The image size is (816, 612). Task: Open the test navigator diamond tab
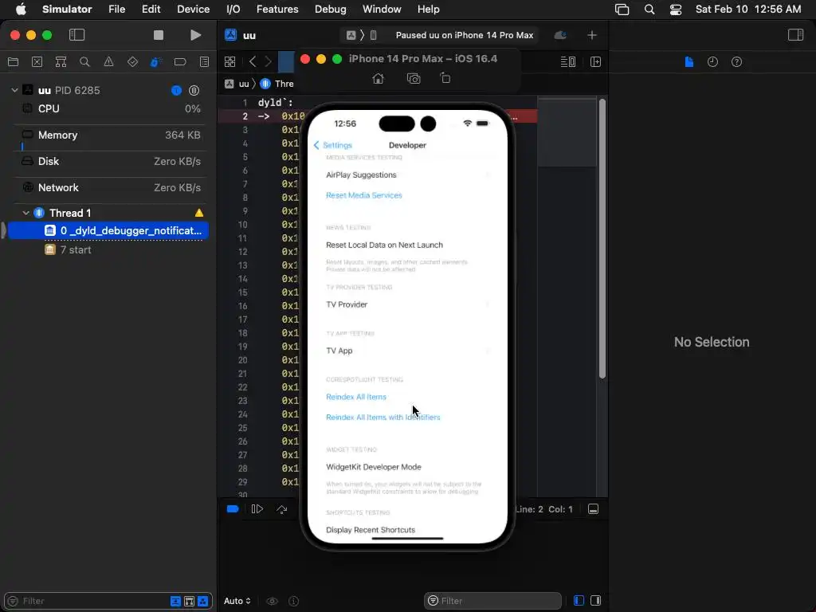point(132,62)
